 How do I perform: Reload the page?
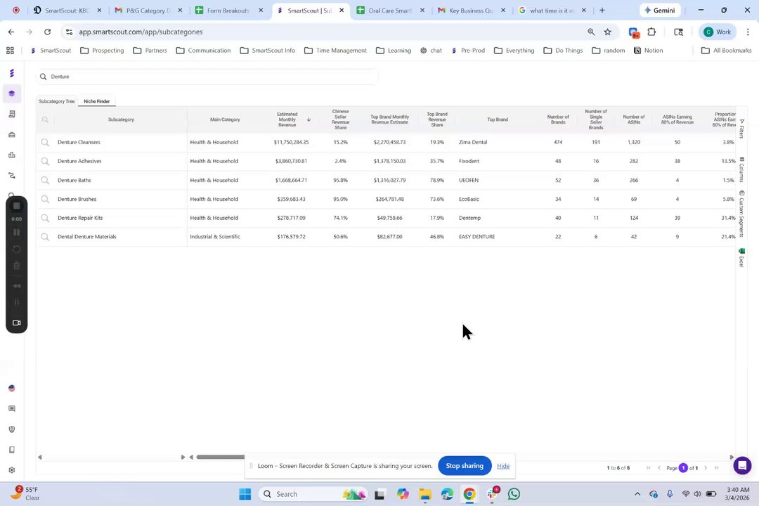(x=48, y=32)
